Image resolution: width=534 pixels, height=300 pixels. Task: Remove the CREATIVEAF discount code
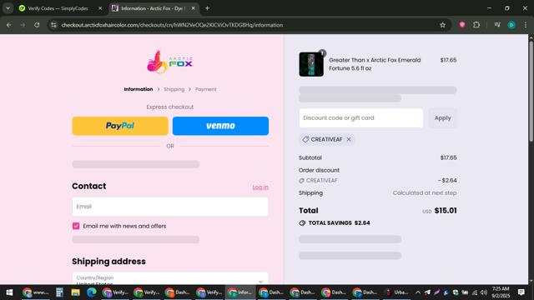(x=349, y=139)
